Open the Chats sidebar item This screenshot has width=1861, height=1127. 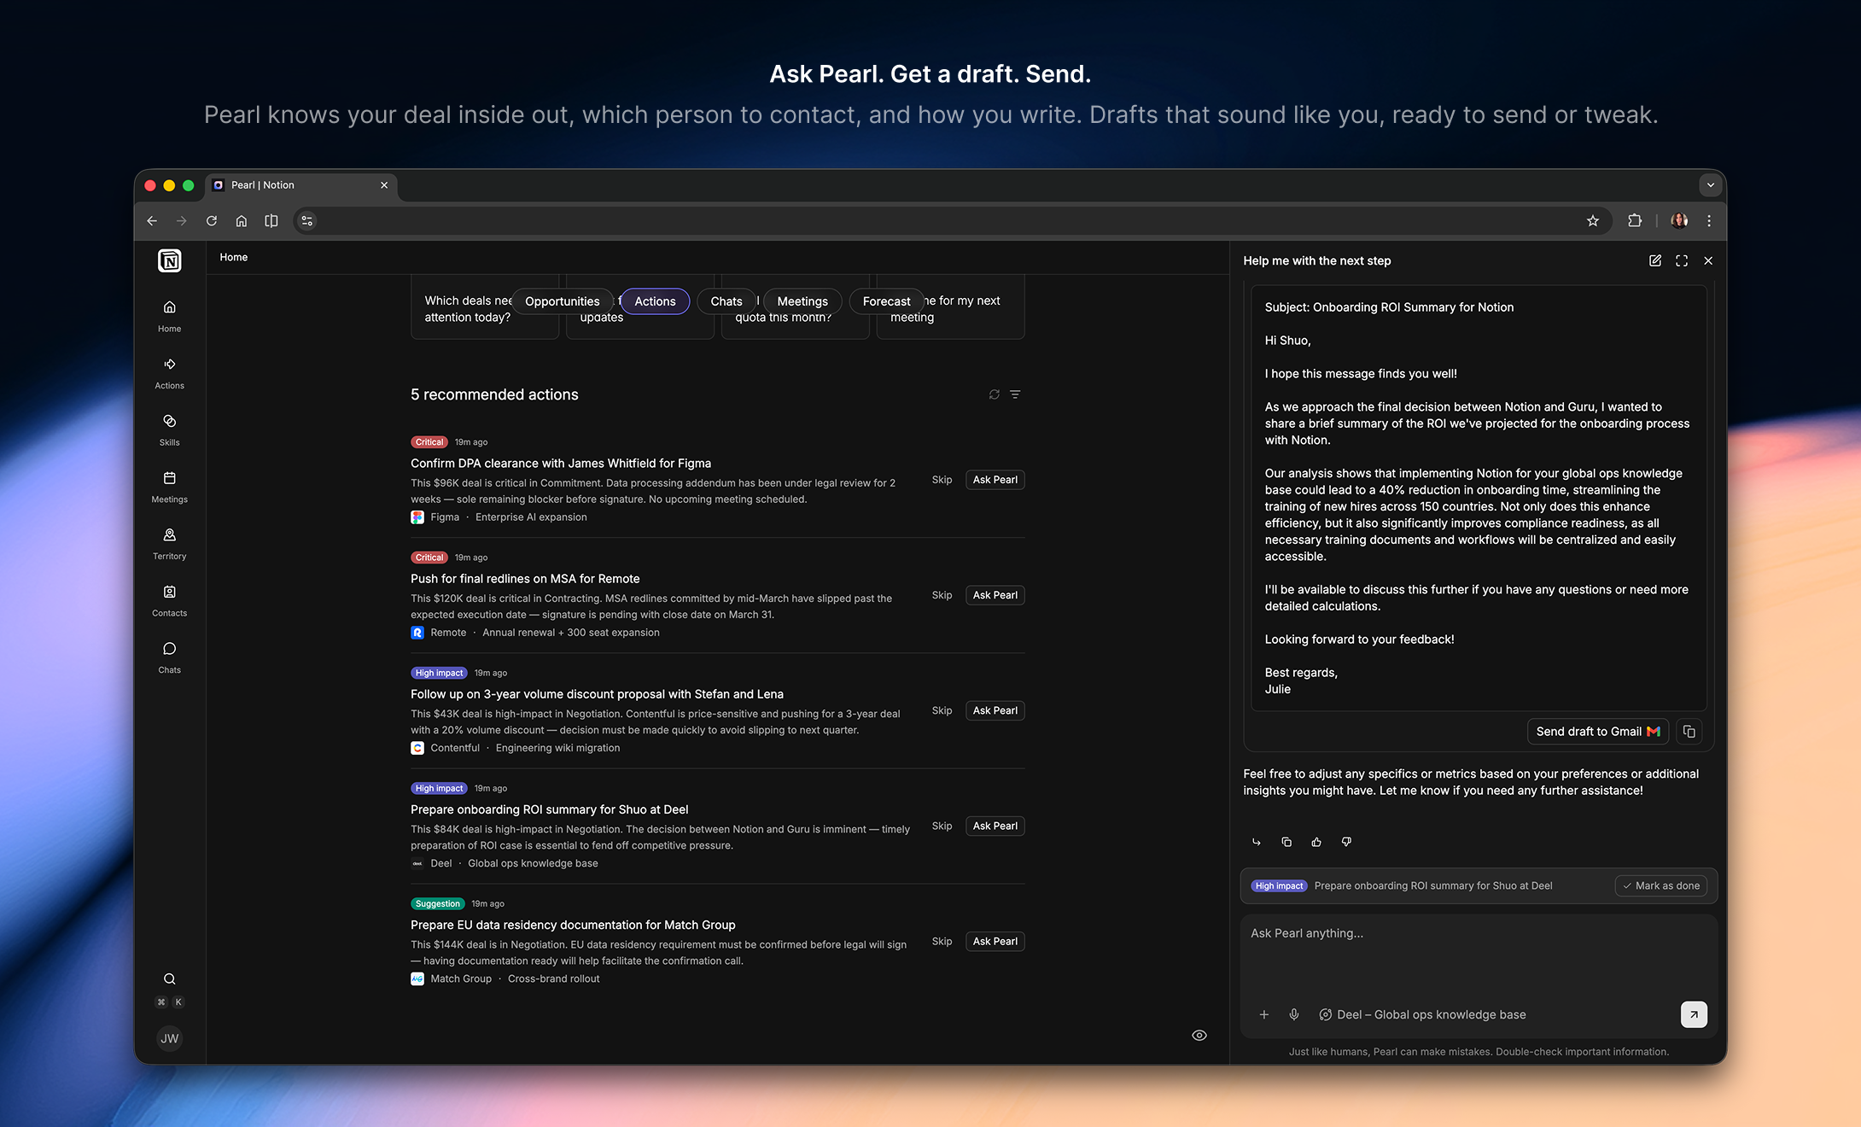pos(170,657)
